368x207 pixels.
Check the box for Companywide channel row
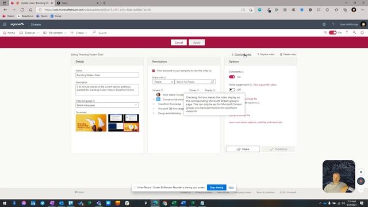154,99
